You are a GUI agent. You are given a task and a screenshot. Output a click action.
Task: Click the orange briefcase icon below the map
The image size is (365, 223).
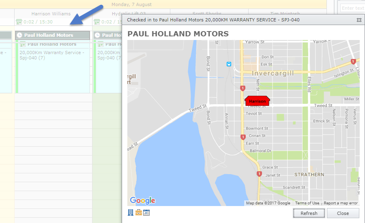tap(139, 212)
